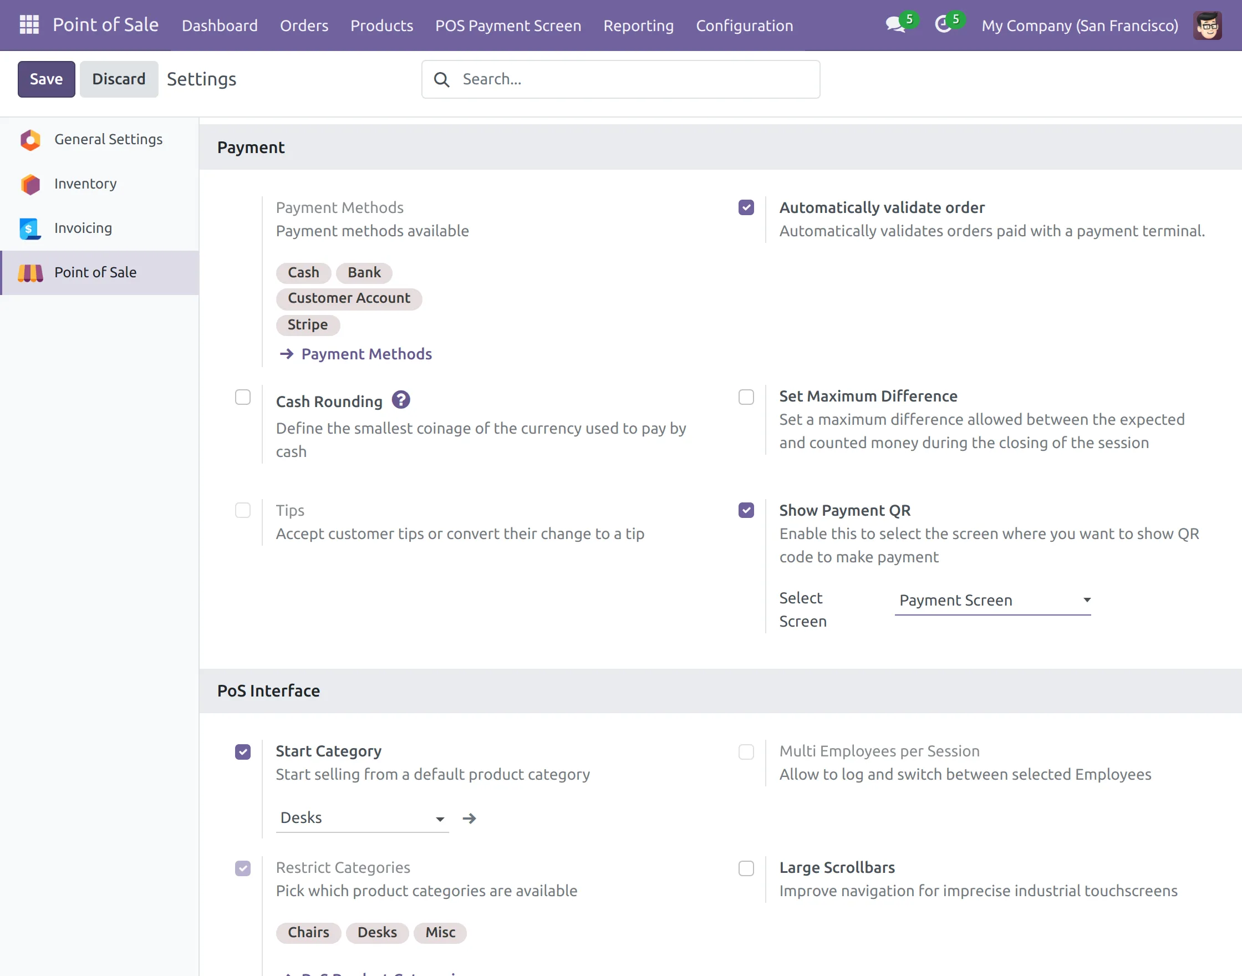Image resolution: width=1242 pixels, height=976 pixels.
Task: Click the Inventory icon in sidebar
Action: 30,184
